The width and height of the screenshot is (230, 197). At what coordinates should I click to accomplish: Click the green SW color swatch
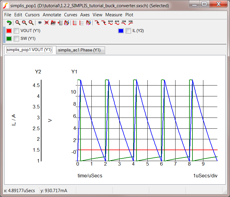[9, 39]
